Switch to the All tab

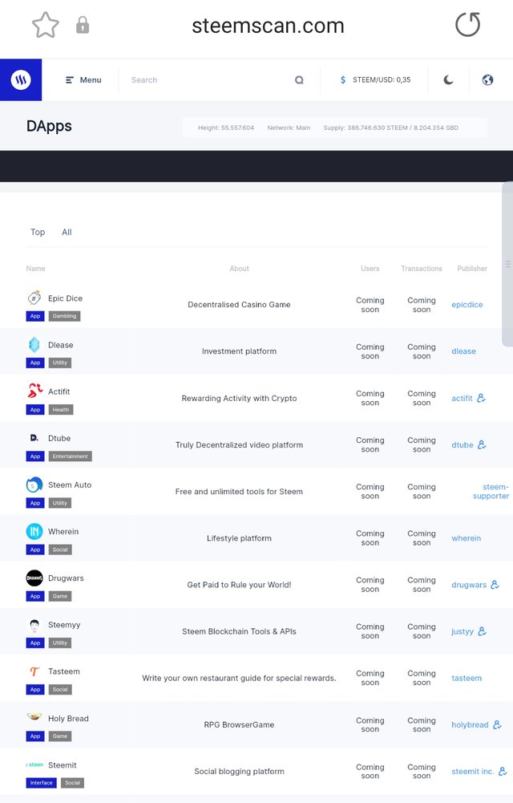pos(67,232)
